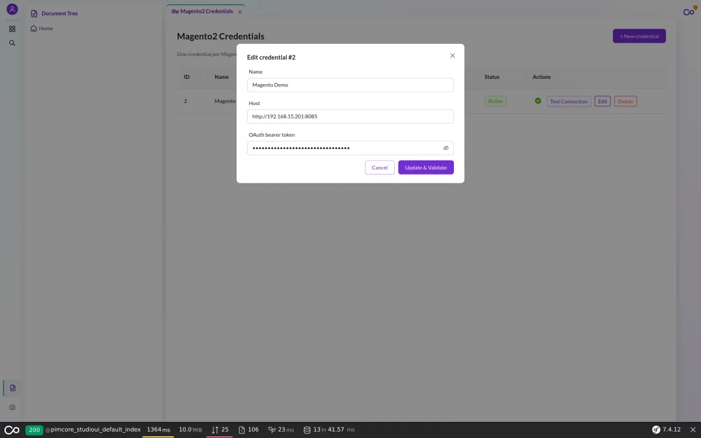Open the 106 translations file icon panel
This screenshot has width=701, height=438.
(x=249, y=430)
